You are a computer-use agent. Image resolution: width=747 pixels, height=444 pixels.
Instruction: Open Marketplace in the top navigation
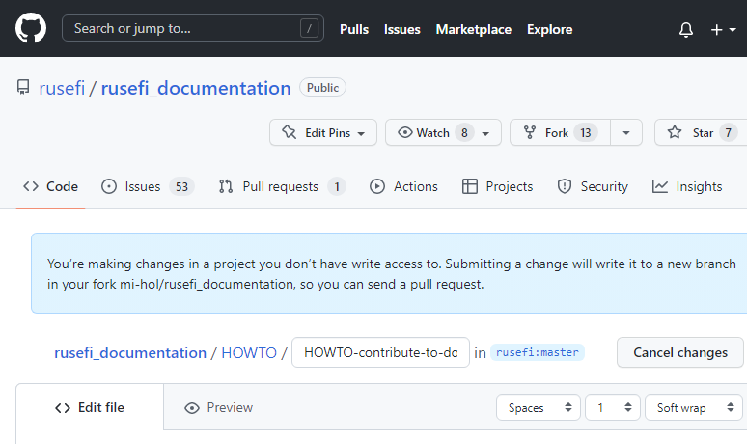[473, 29]
